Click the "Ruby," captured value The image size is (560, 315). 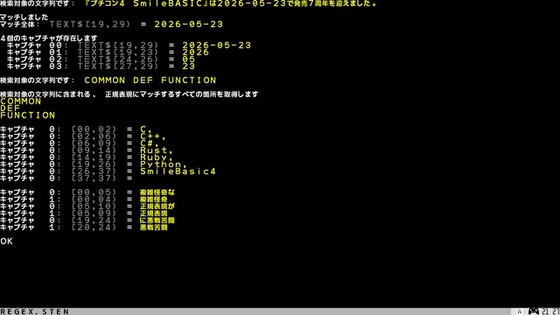tap(156, 157)
